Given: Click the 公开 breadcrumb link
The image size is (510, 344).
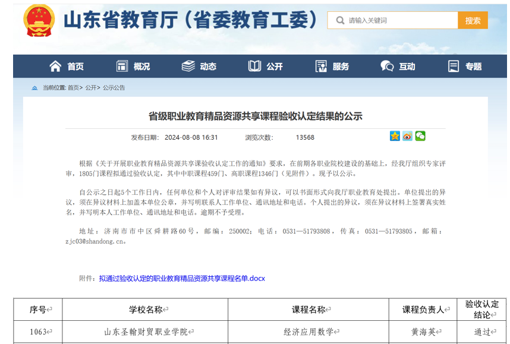Looking at the screenshot, I should (90, 88).
